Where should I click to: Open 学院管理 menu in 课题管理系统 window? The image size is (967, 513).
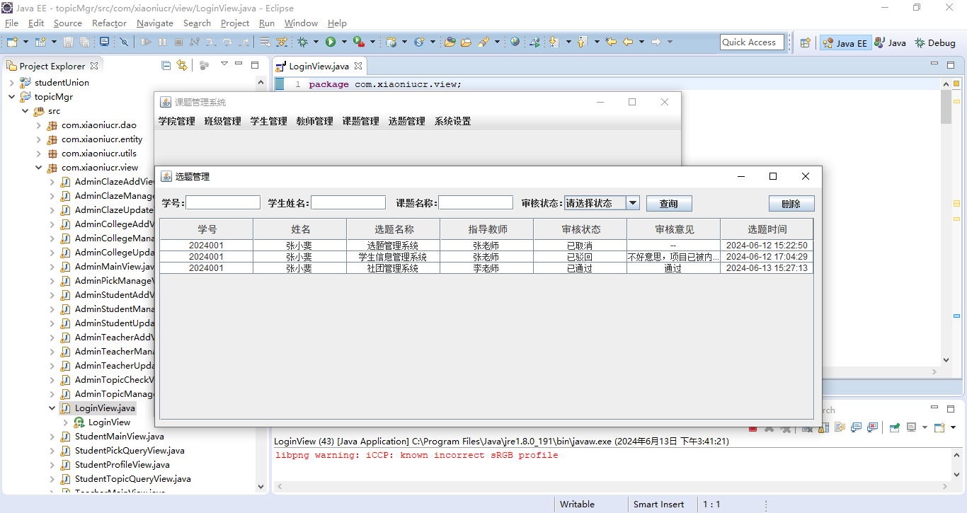click(176, 121)
